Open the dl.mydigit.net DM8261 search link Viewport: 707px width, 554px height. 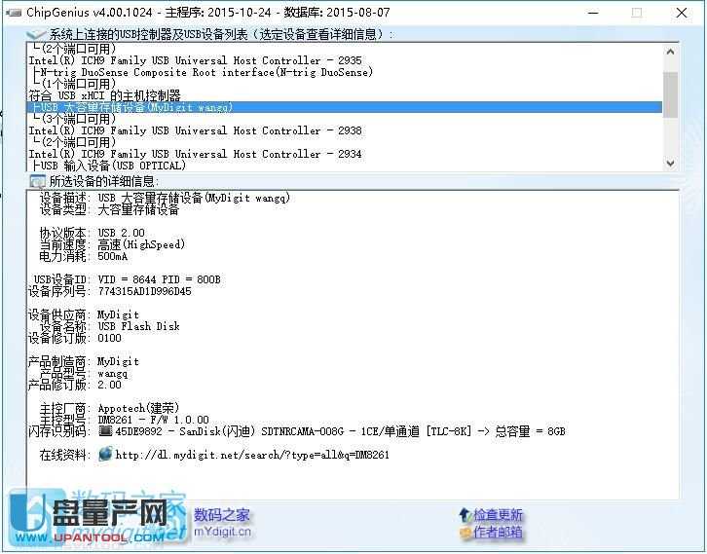[x=252, y=455]
